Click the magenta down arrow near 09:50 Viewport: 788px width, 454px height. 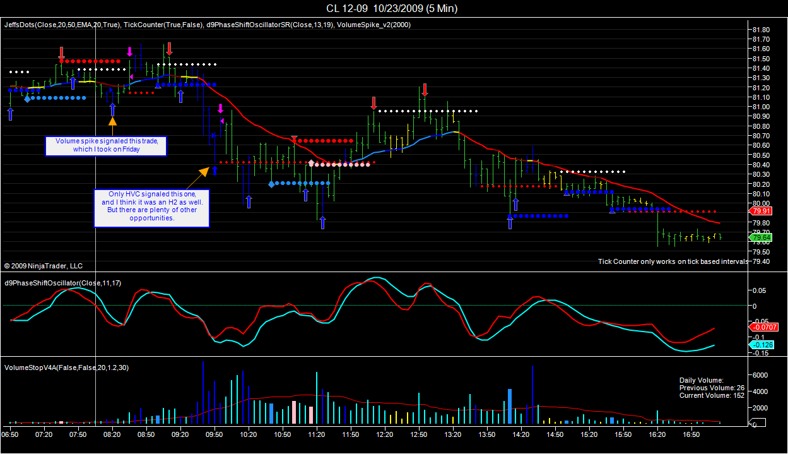(220, 109)
